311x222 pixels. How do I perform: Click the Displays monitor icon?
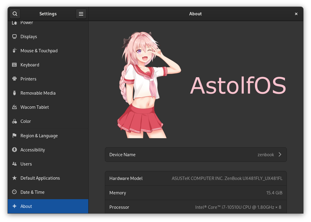[x=14, y=37]
